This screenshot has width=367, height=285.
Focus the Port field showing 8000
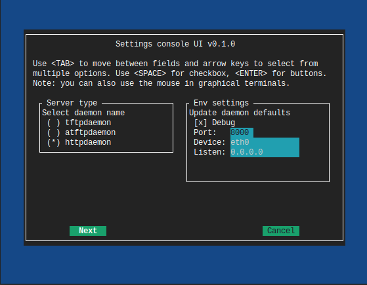point(242,132)
